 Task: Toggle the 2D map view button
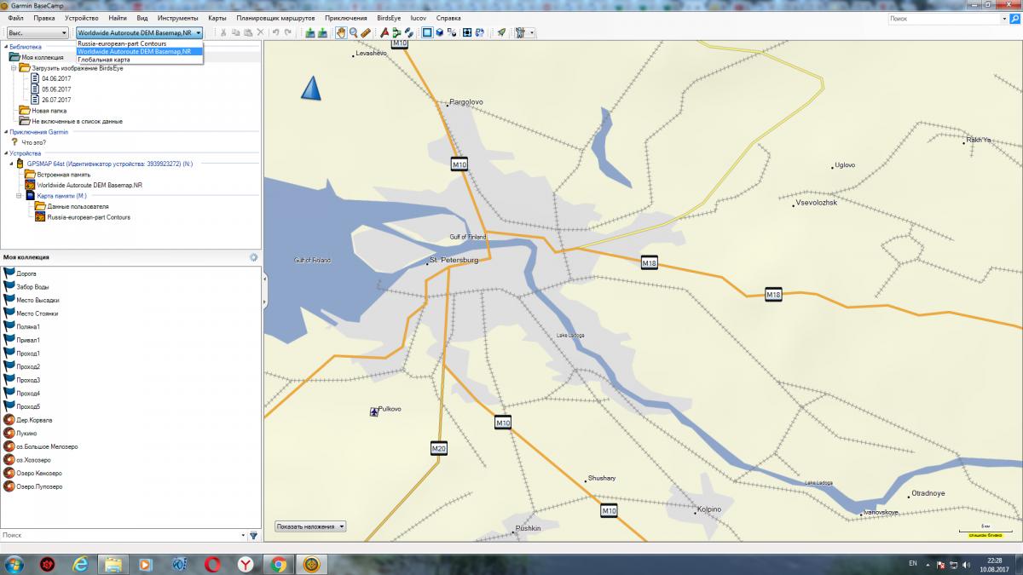pos(427,32)
